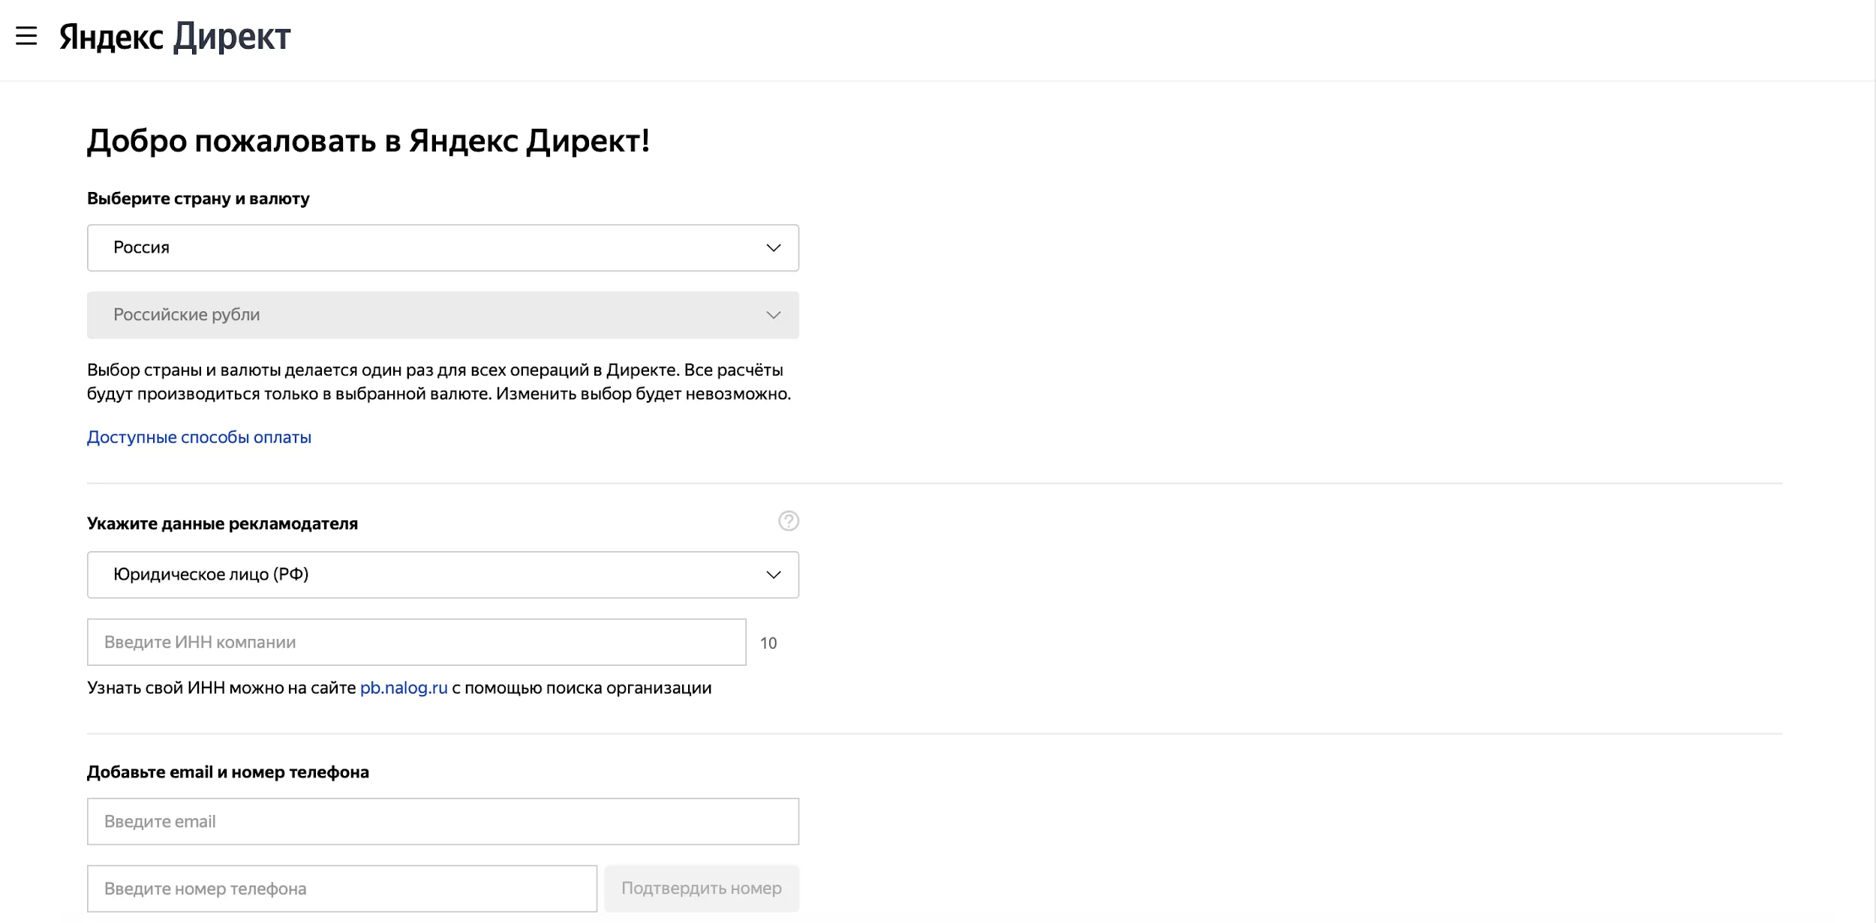Click the Введите номер телефона field
This screenshot has height=923, width=1876.
[341, 888]
